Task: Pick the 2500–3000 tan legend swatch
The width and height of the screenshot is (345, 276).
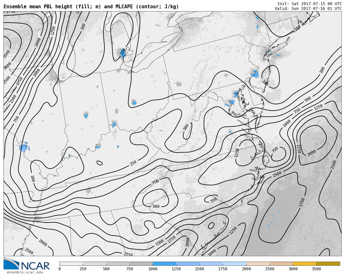Action: [281, 264]
